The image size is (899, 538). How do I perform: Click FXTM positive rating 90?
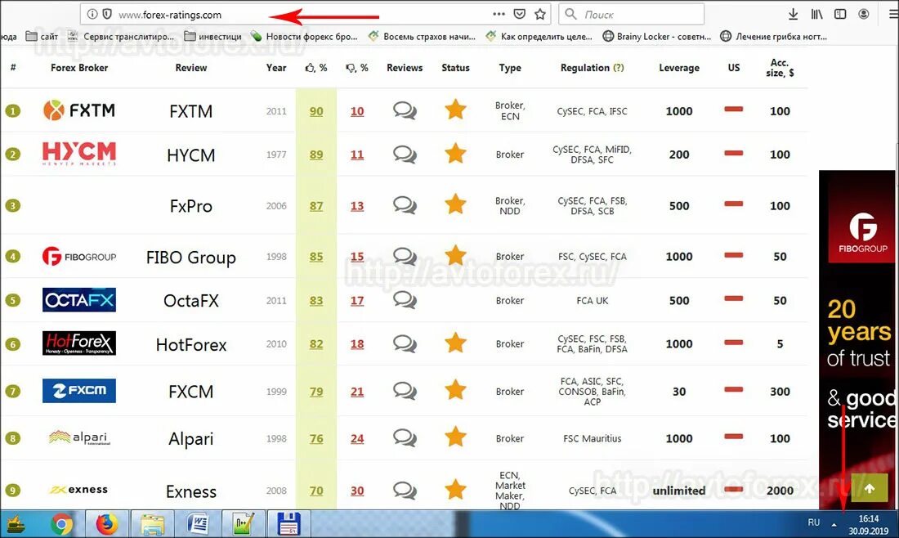click(x=316, y=111)
